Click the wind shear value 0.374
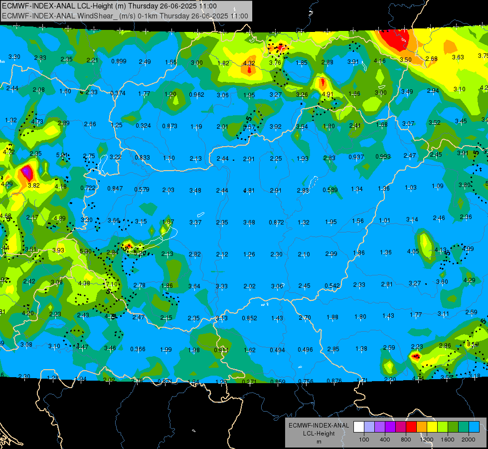Viewport: 488px width, 449px height. pyautogui.click(x=118, y=93)
